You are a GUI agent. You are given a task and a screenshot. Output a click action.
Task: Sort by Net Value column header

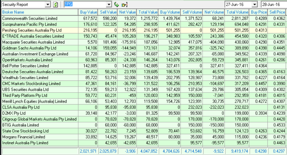pyautogui.click(x=127, y=12)
